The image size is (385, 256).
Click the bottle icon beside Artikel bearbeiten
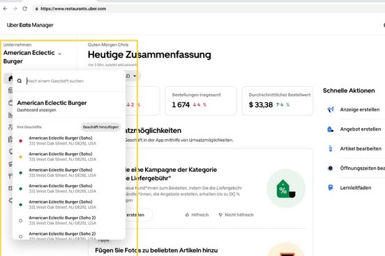coord(331,148)
